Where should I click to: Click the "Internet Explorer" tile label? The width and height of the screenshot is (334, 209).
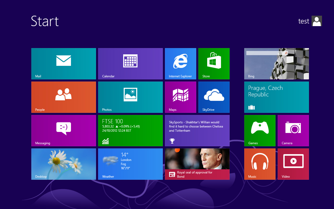[x=180, y=76]
